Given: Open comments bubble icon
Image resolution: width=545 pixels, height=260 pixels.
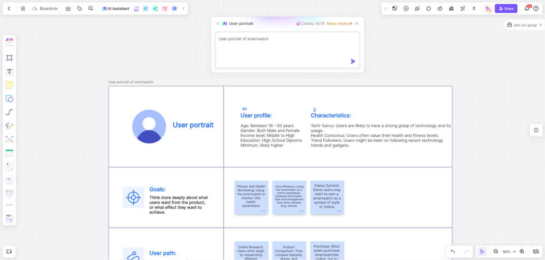Looking at the screenshot, I should coord(428,9).
